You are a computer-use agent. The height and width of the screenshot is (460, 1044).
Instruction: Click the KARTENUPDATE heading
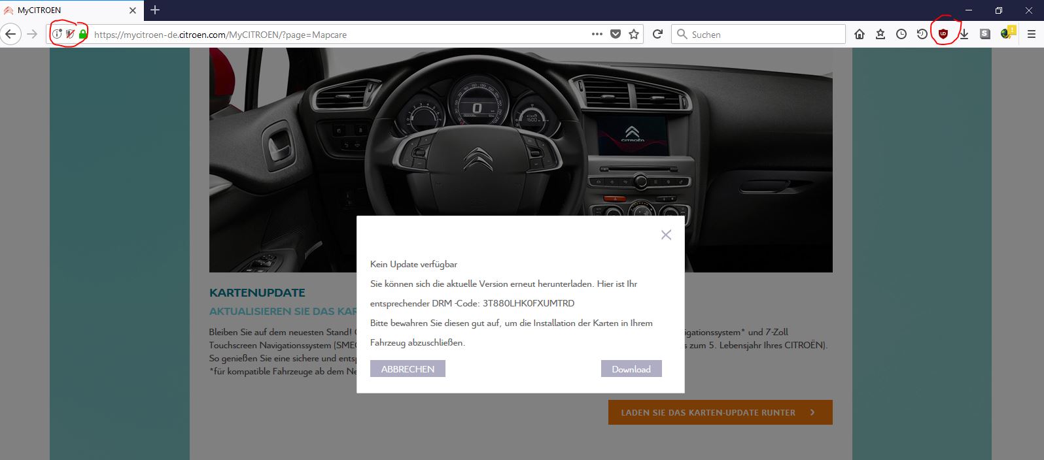257,293
